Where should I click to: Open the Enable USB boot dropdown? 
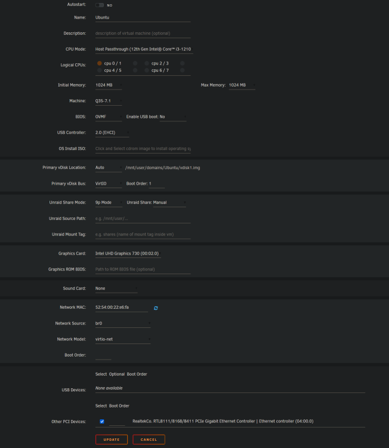pyautogui.click(x=173, y=116)
